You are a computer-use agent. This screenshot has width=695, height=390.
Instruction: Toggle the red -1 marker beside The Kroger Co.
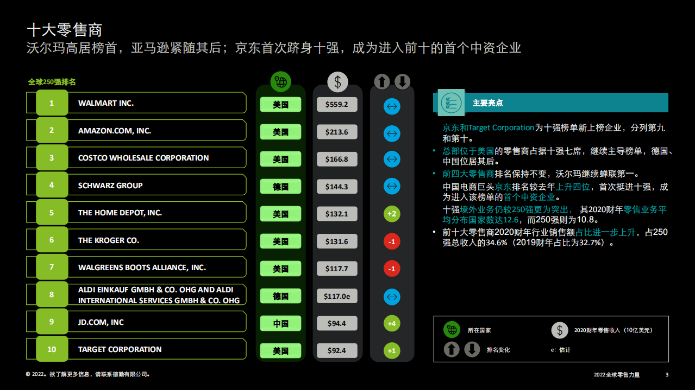(x=391, y=241)
